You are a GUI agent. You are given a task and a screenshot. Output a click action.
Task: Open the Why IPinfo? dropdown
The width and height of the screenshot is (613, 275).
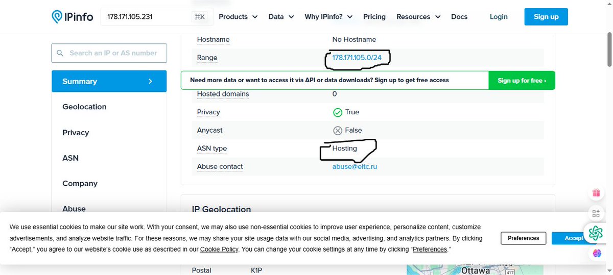[x=329, y=17]
